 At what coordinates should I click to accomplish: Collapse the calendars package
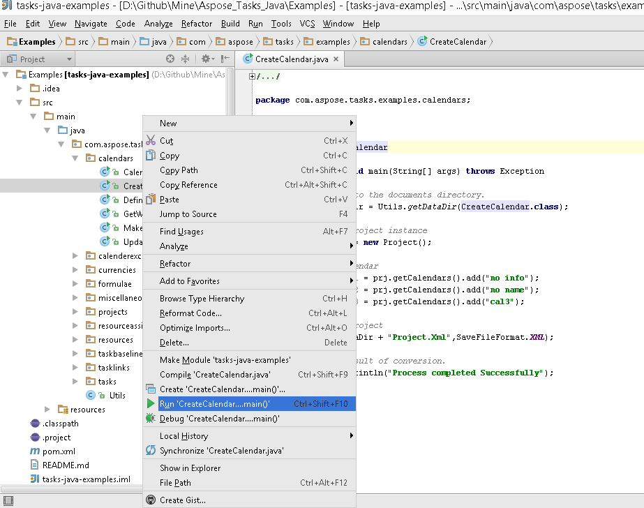tap(75, 158)
